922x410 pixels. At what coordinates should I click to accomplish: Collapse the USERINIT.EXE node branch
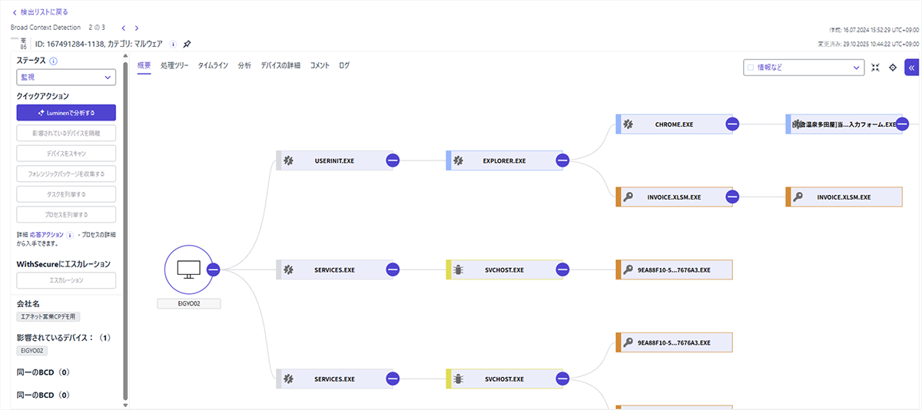click(393, 160)
